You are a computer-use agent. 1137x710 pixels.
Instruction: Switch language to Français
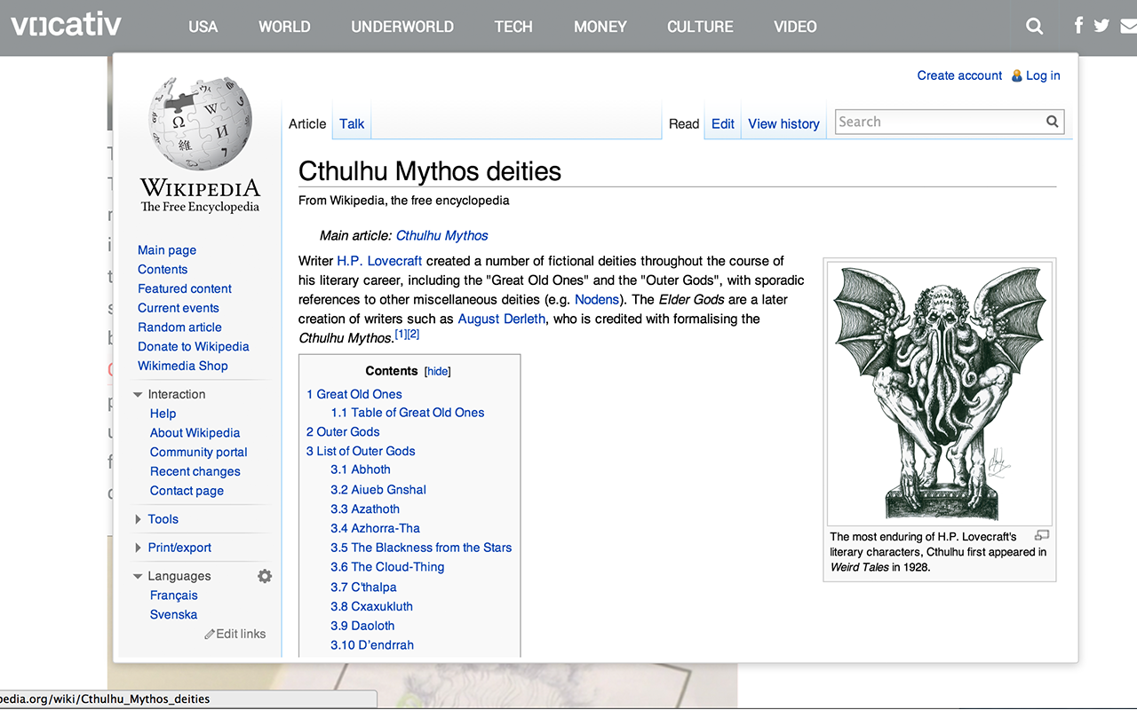tap(174, 596)
